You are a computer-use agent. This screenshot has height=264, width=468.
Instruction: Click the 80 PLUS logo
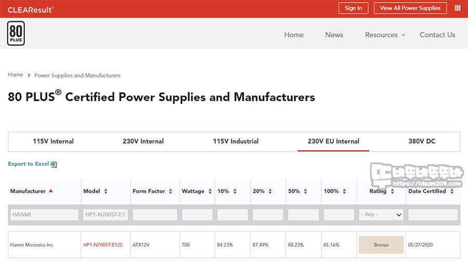pyautogui.click(x=16, y=33)
